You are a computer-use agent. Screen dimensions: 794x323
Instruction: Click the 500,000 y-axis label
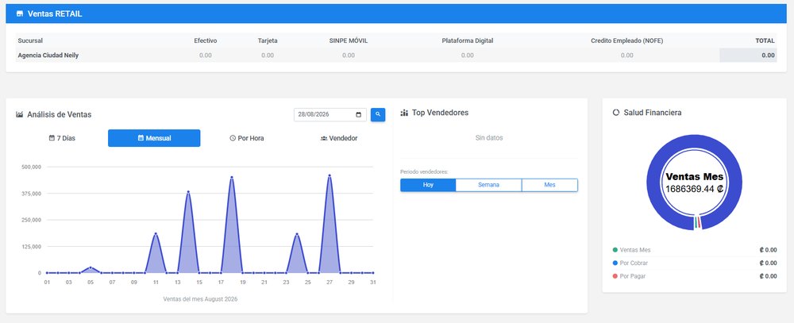pyautogui.click(x=32, y=167)
